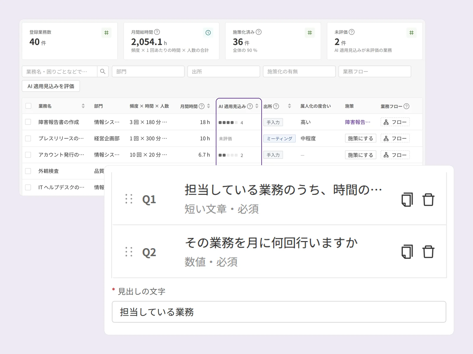Check the 障害報告書の作成 row checkbox
The image size is (473, 354).
[28, 122]
